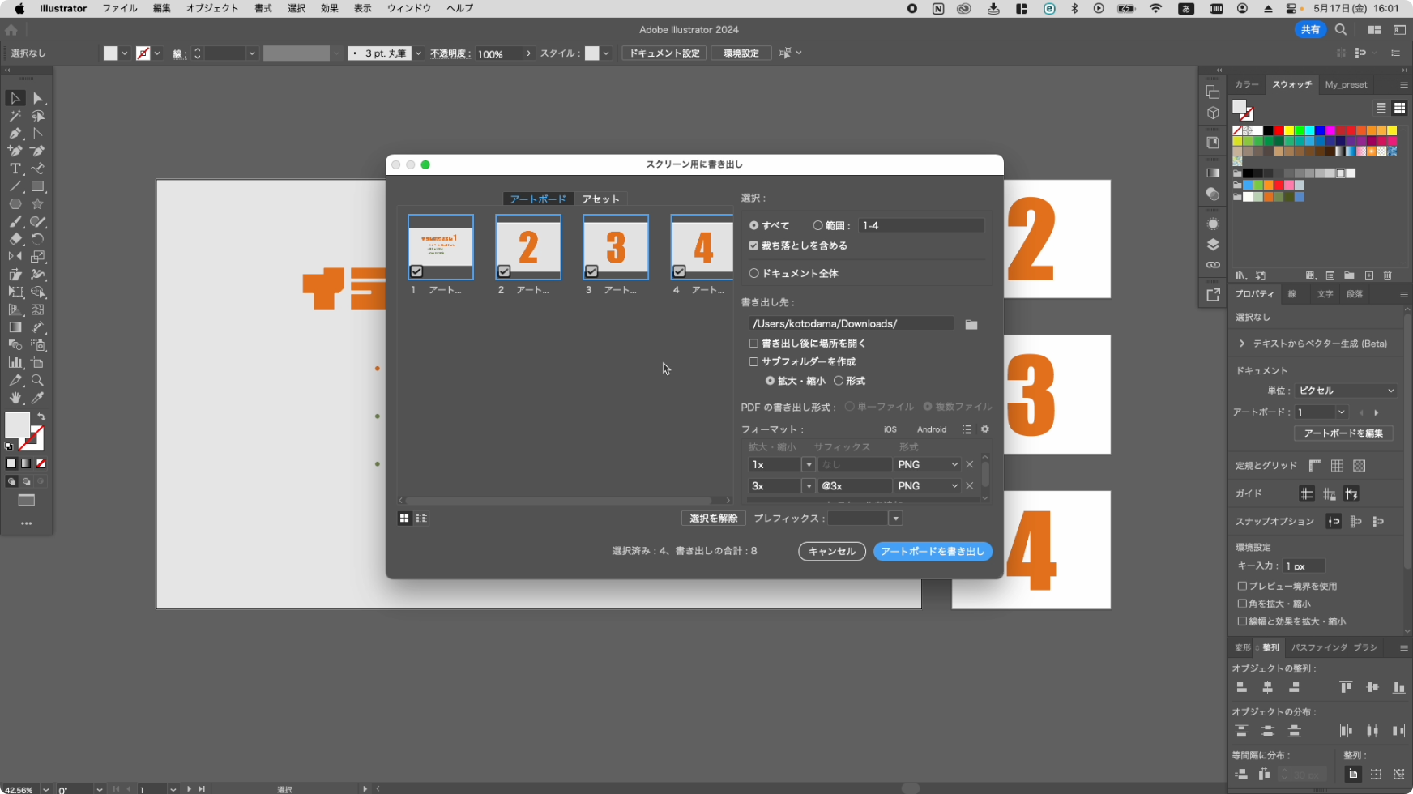The height and width of the screenshot is (794, 1413).
Task: Remove the 3x scale row
Action: coord(969,486)
